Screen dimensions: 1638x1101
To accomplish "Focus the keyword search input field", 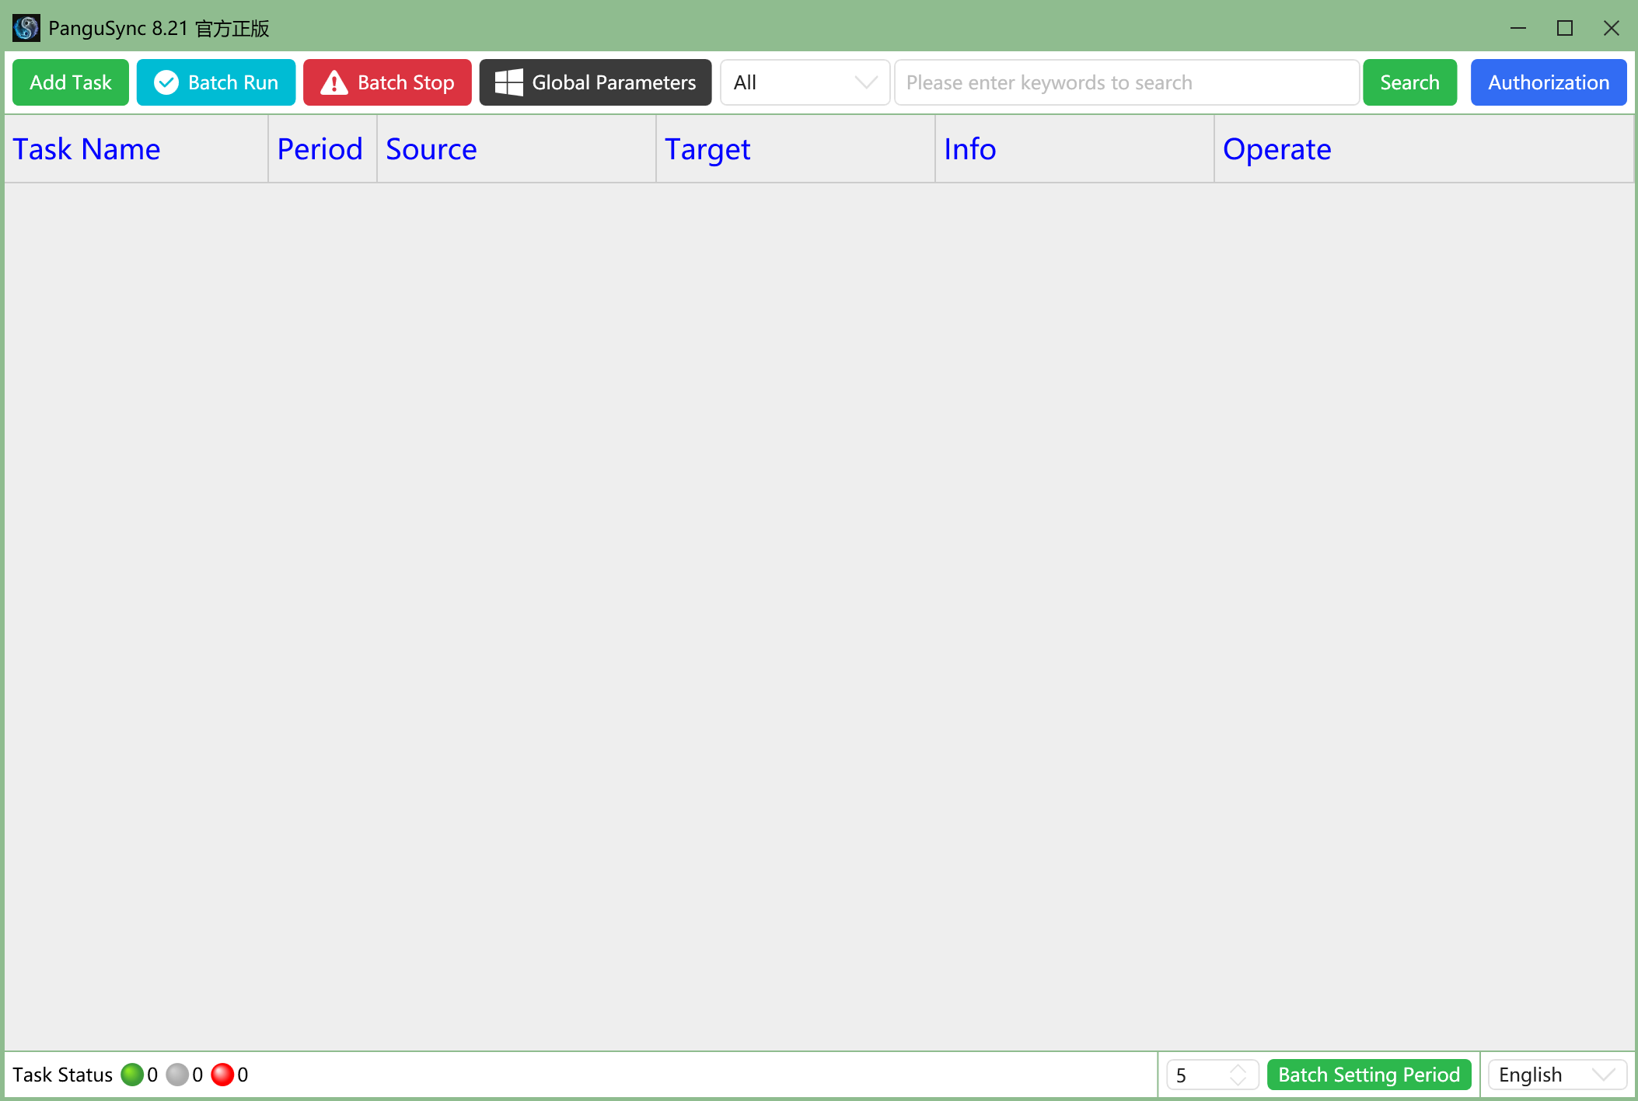I will pos(1126,82).
